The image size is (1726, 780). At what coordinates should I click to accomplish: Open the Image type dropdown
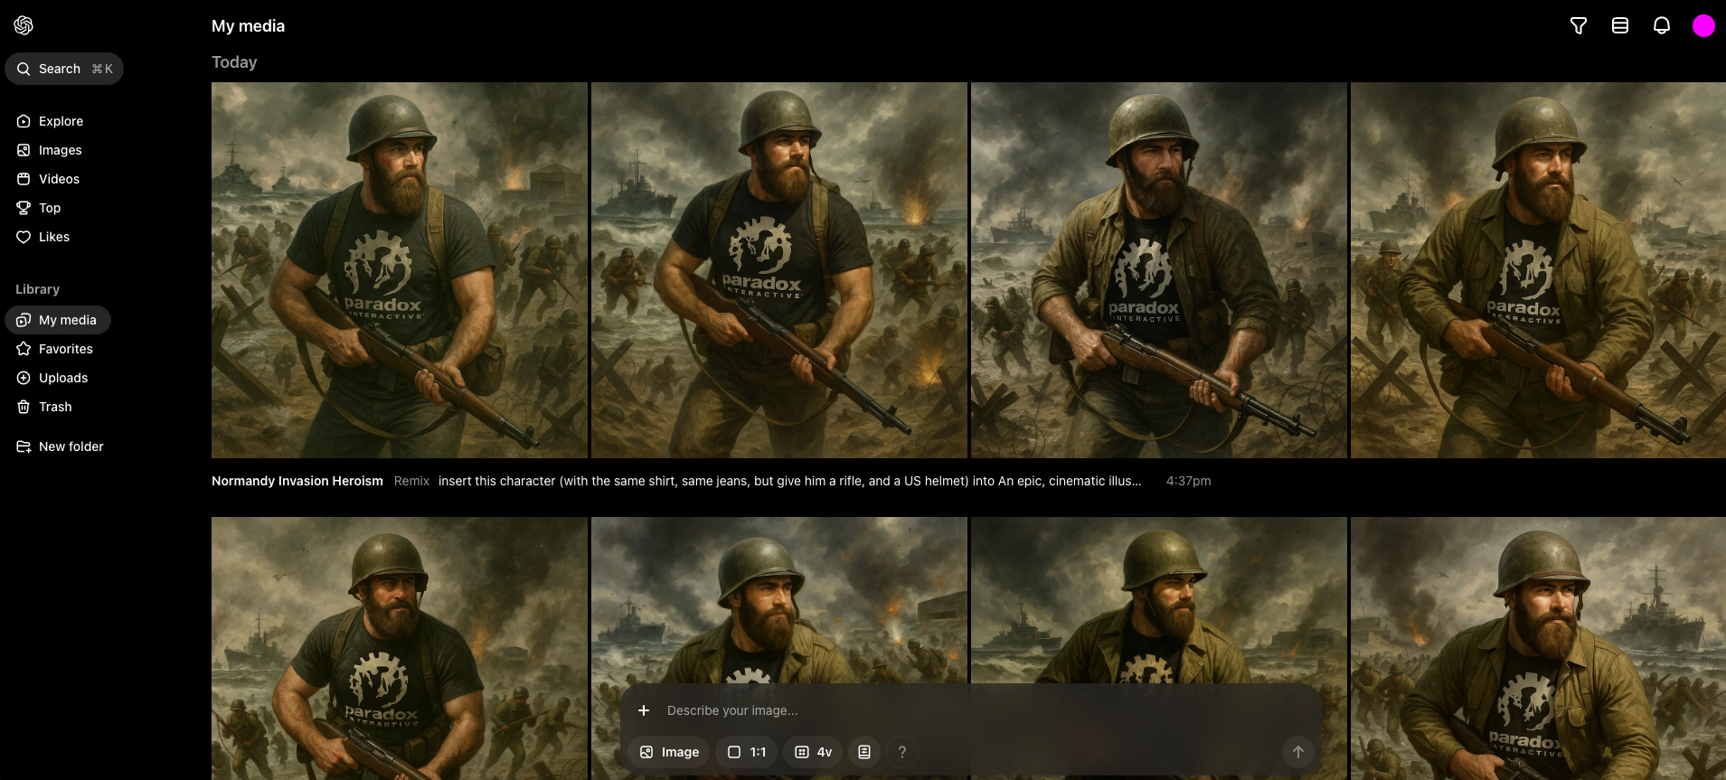[669, 752]
